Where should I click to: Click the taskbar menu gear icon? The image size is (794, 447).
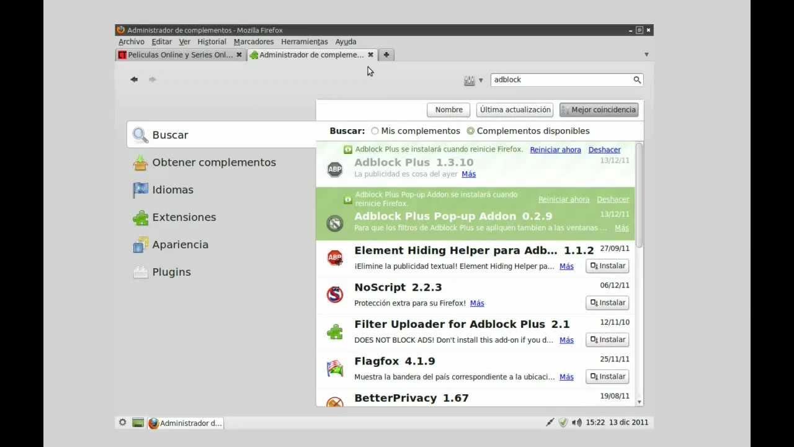[123, 422]
